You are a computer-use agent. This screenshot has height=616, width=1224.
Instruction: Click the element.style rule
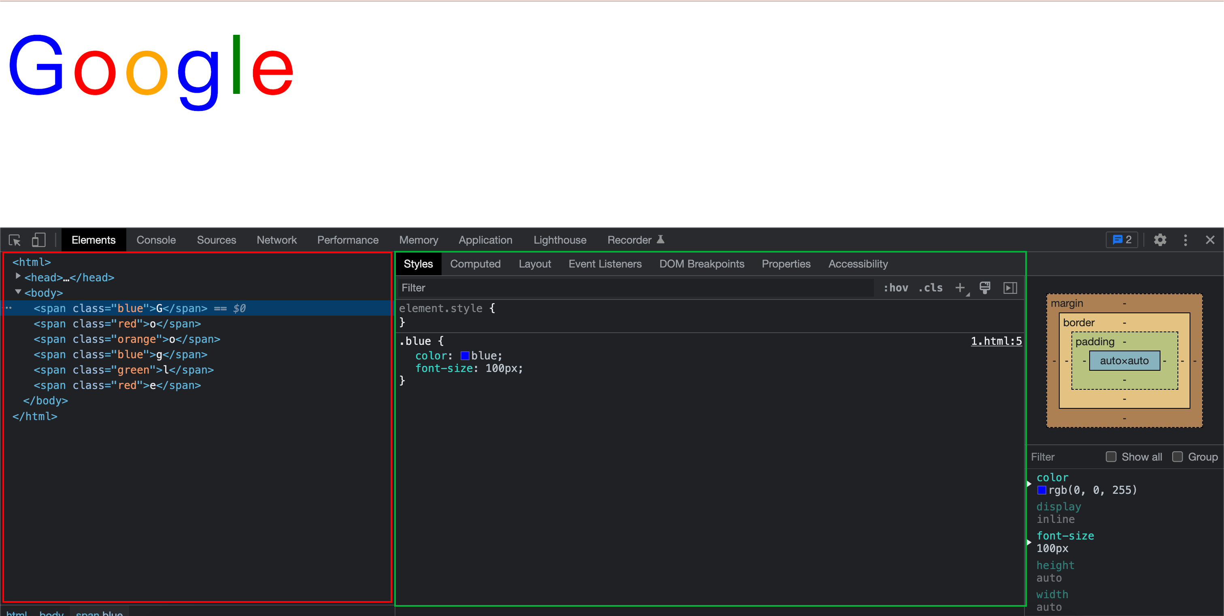[440, 308]
